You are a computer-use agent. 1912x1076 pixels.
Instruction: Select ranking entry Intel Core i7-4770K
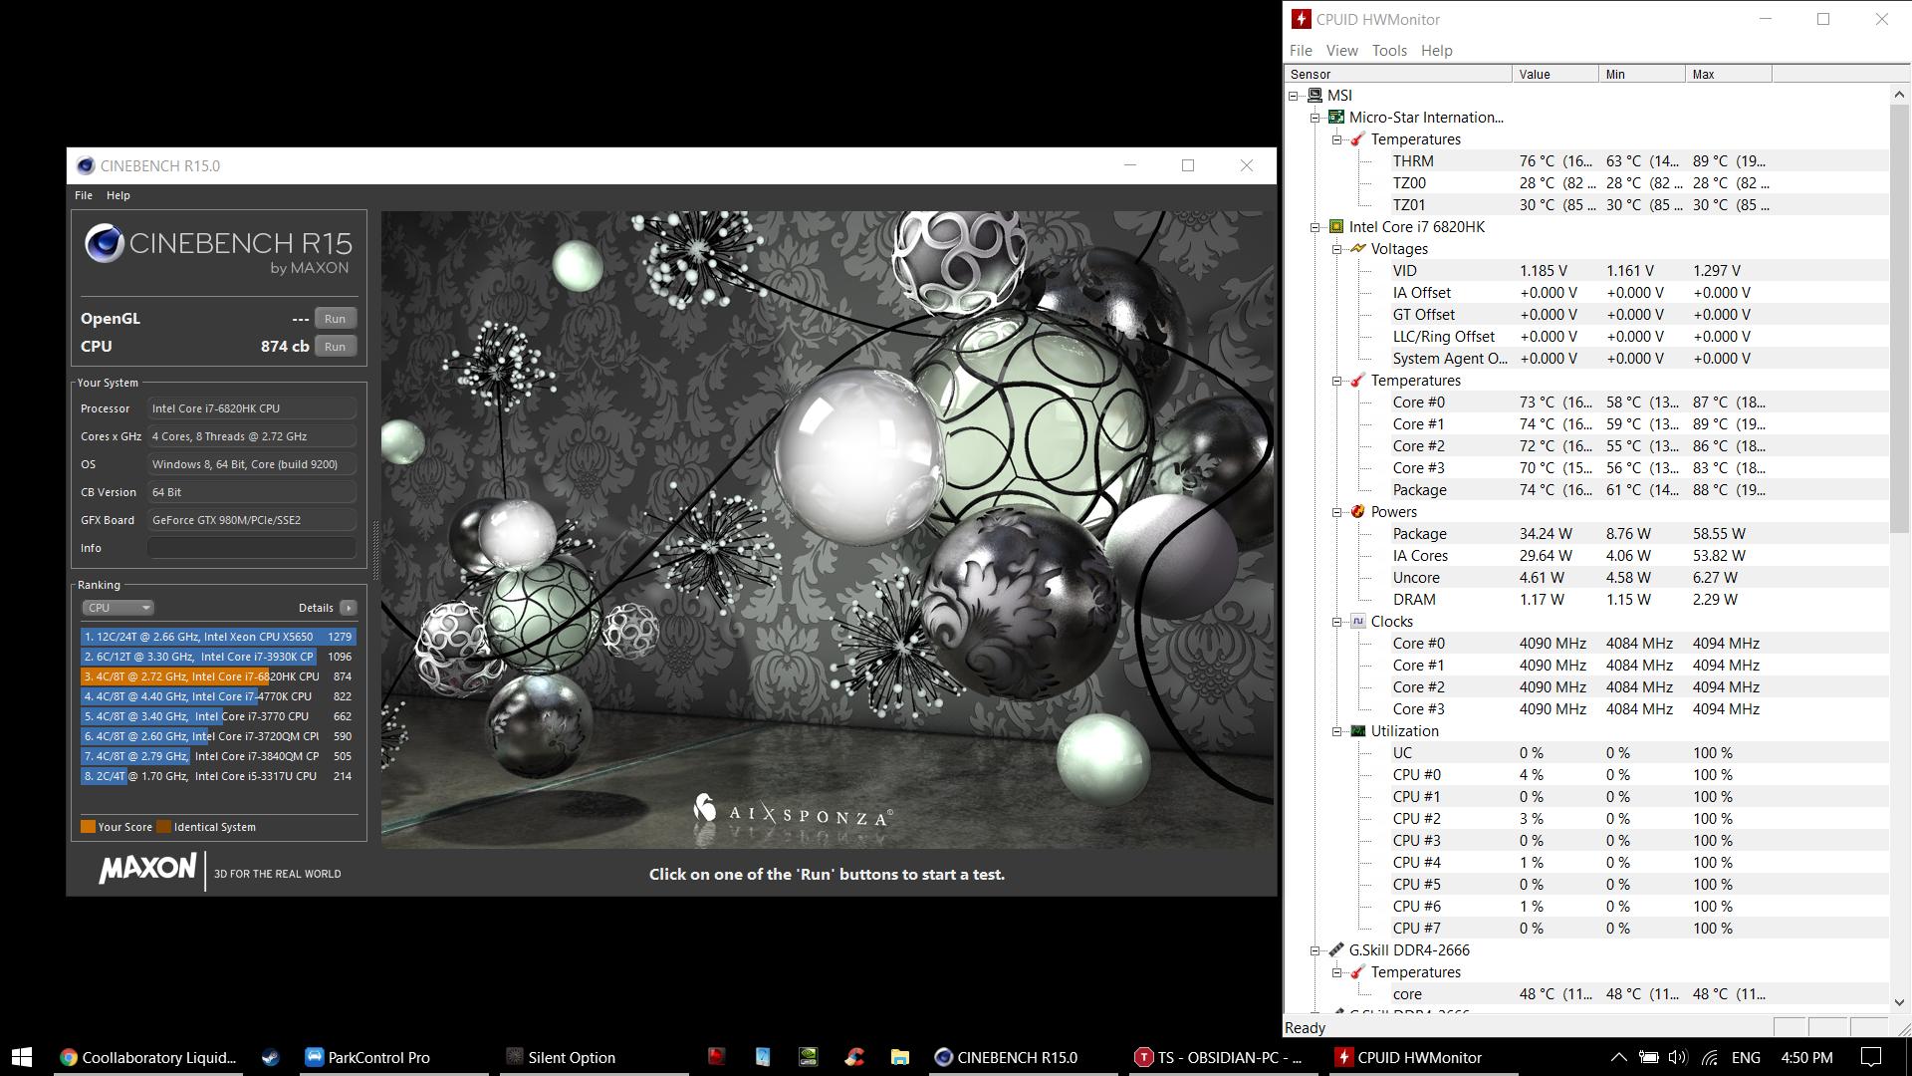coord(218,696)
